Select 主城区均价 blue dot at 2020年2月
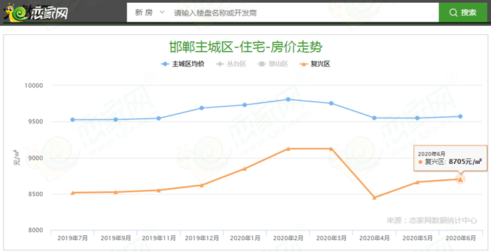This screenshot has height=252, width=491. click(x=288, y=99)
